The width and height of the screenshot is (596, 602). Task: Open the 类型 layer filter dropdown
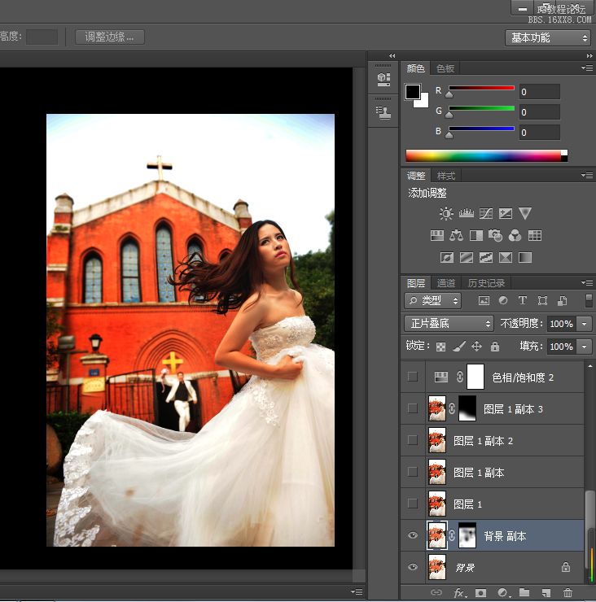(432, 301)
